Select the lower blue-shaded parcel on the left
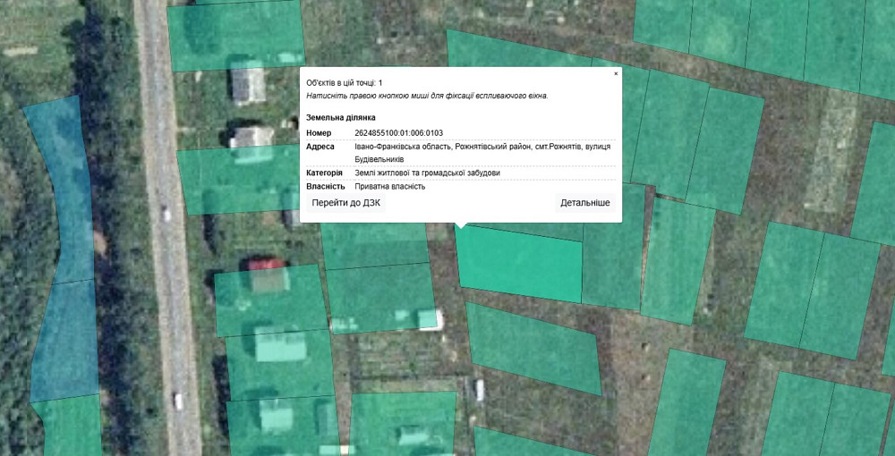 pyautogui.click(x=65, y=340)
